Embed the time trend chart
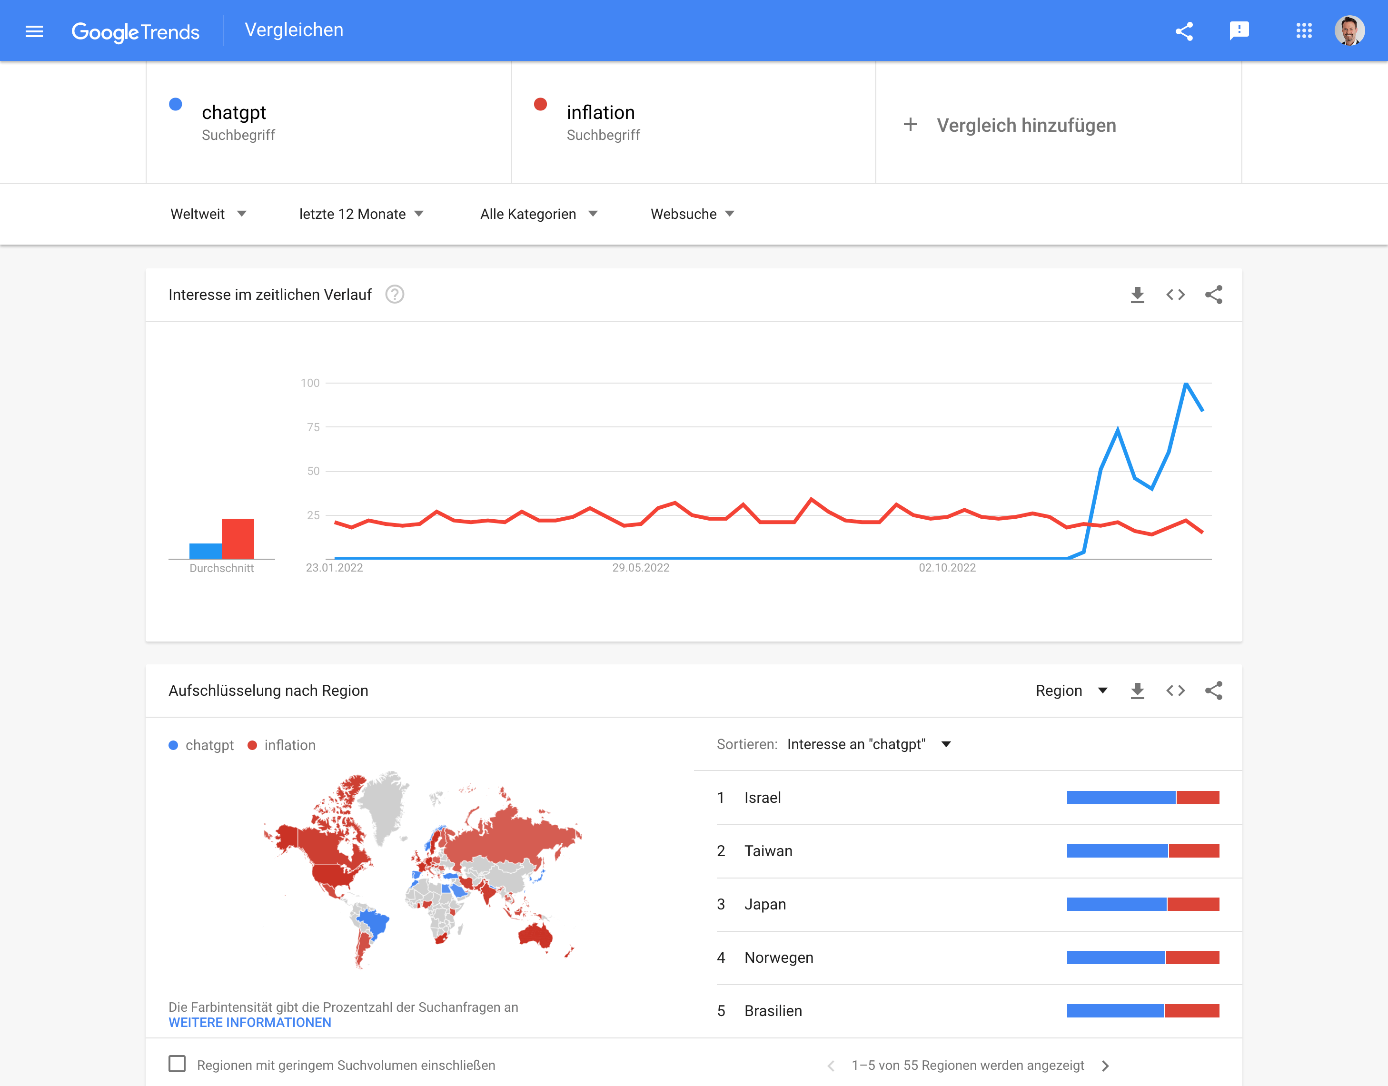This screenshot has height=1086, width=1388. 1176,295
